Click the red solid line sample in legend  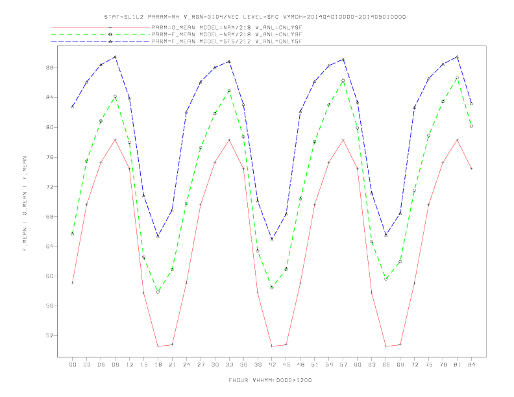coord(101,27)
